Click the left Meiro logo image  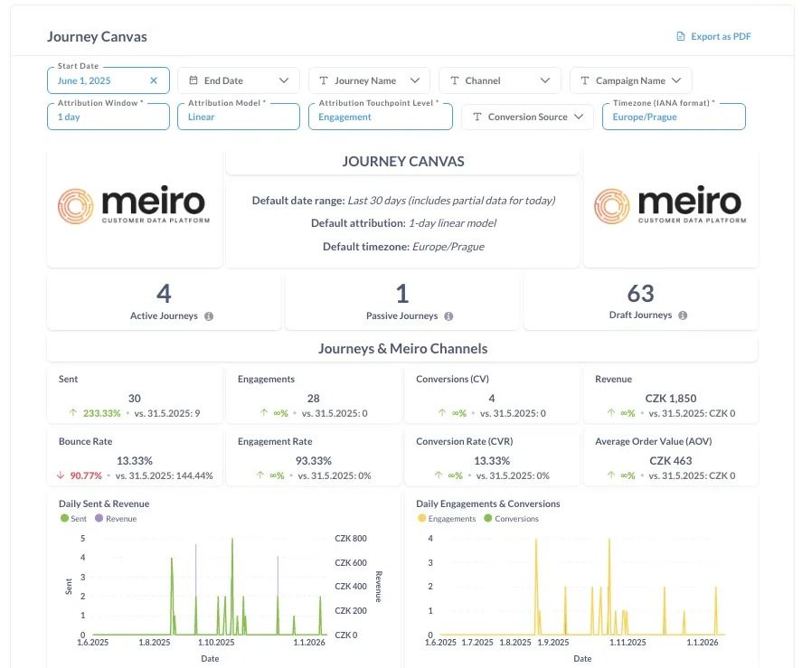pos(134,207)
